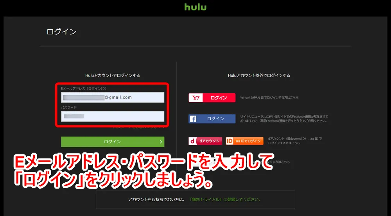391x216 pixels.
Task: Click the 'Huluアカウント以外でログインする' heading text
Action: (259, 75)
